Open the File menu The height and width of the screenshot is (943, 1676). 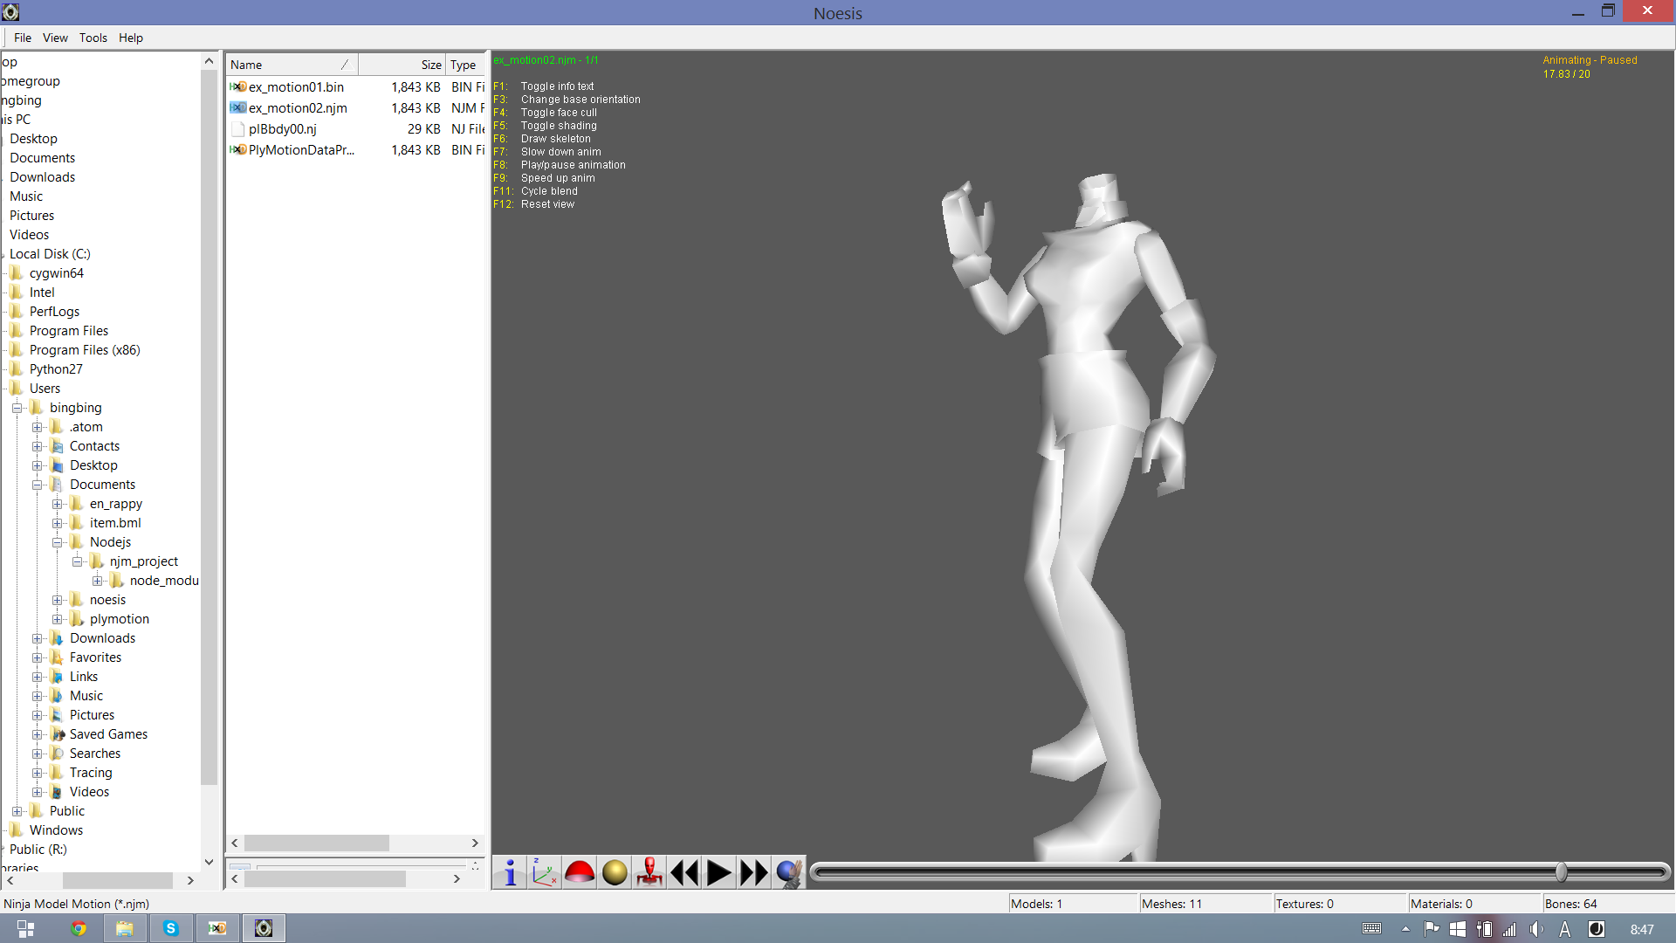pos(23,38)
